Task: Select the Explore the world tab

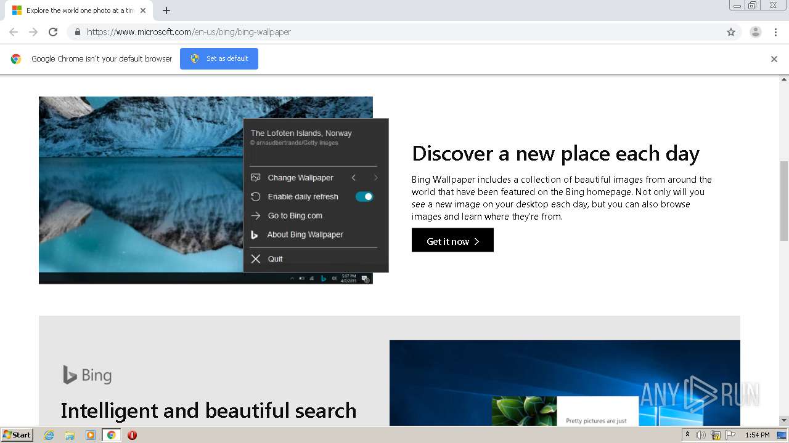Action: pyautogui.click(x=79, y=10)
